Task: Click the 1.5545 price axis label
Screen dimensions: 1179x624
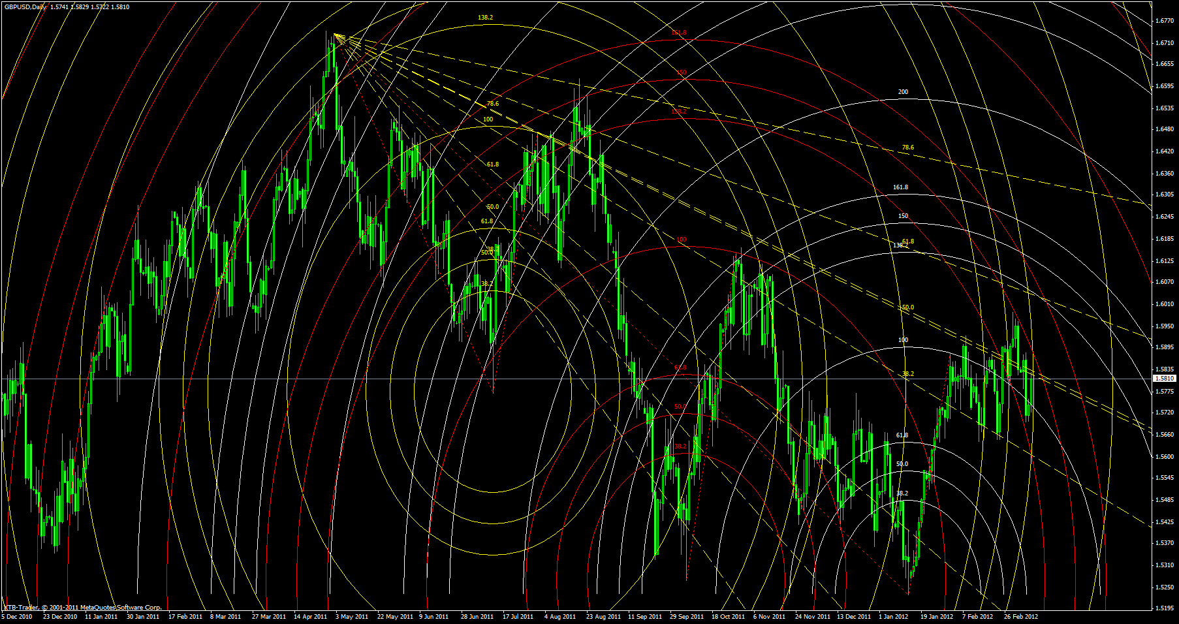Action: 1164,478
